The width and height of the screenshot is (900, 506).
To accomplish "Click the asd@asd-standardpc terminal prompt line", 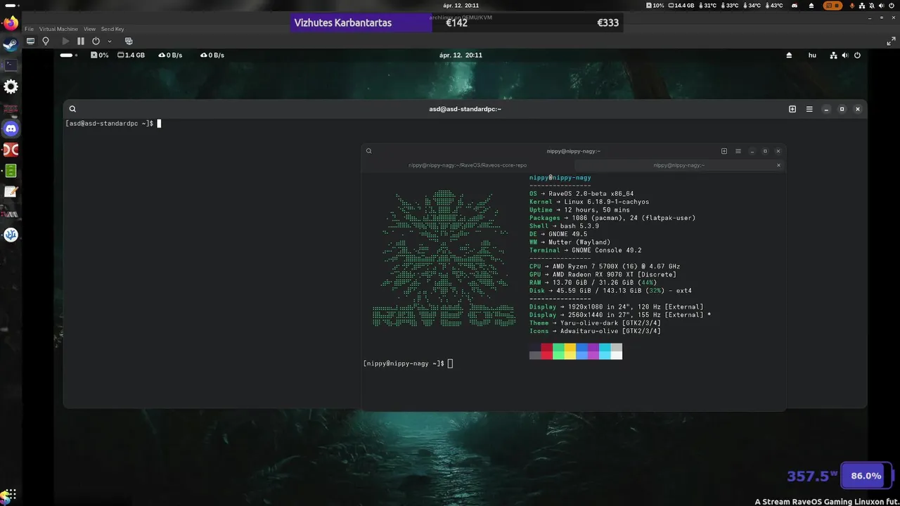I will pyautogui.click(x=113, y=124).
